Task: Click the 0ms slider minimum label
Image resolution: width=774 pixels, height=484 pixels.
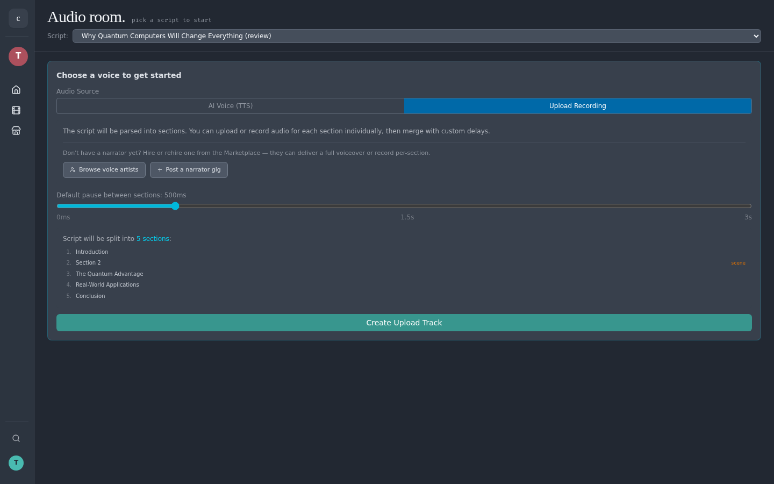Action: click(x=63, y=217)
